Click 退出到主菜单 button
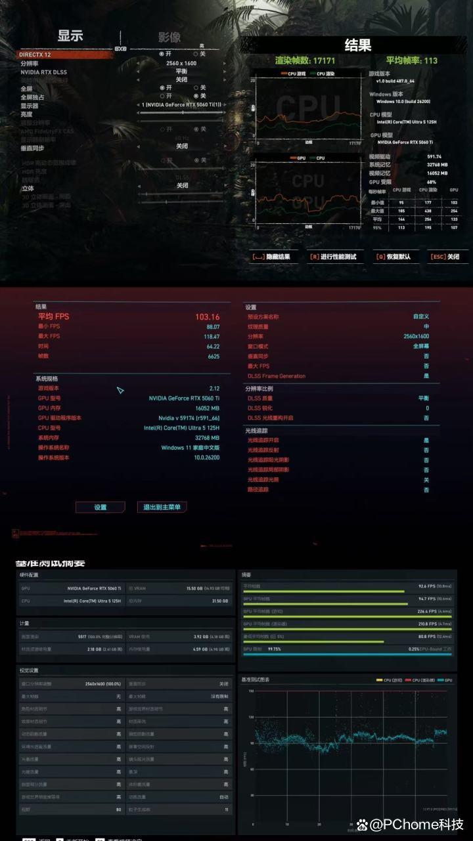The image size is (473, 841). pos(163,507)
